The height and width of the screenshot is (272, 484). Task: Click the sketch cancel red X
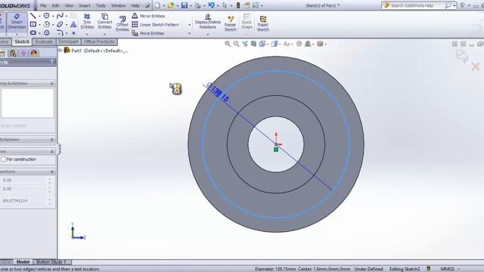point(476,66)
